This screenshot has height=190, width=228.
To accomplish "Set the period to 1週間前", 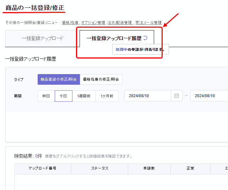I will 84,96.
